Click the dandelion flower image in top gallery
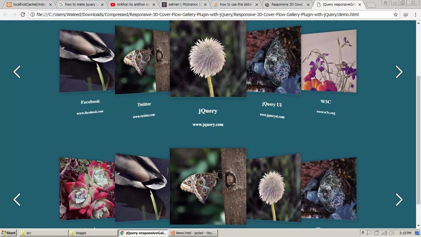The image size is (421, 237). point(208,59)
